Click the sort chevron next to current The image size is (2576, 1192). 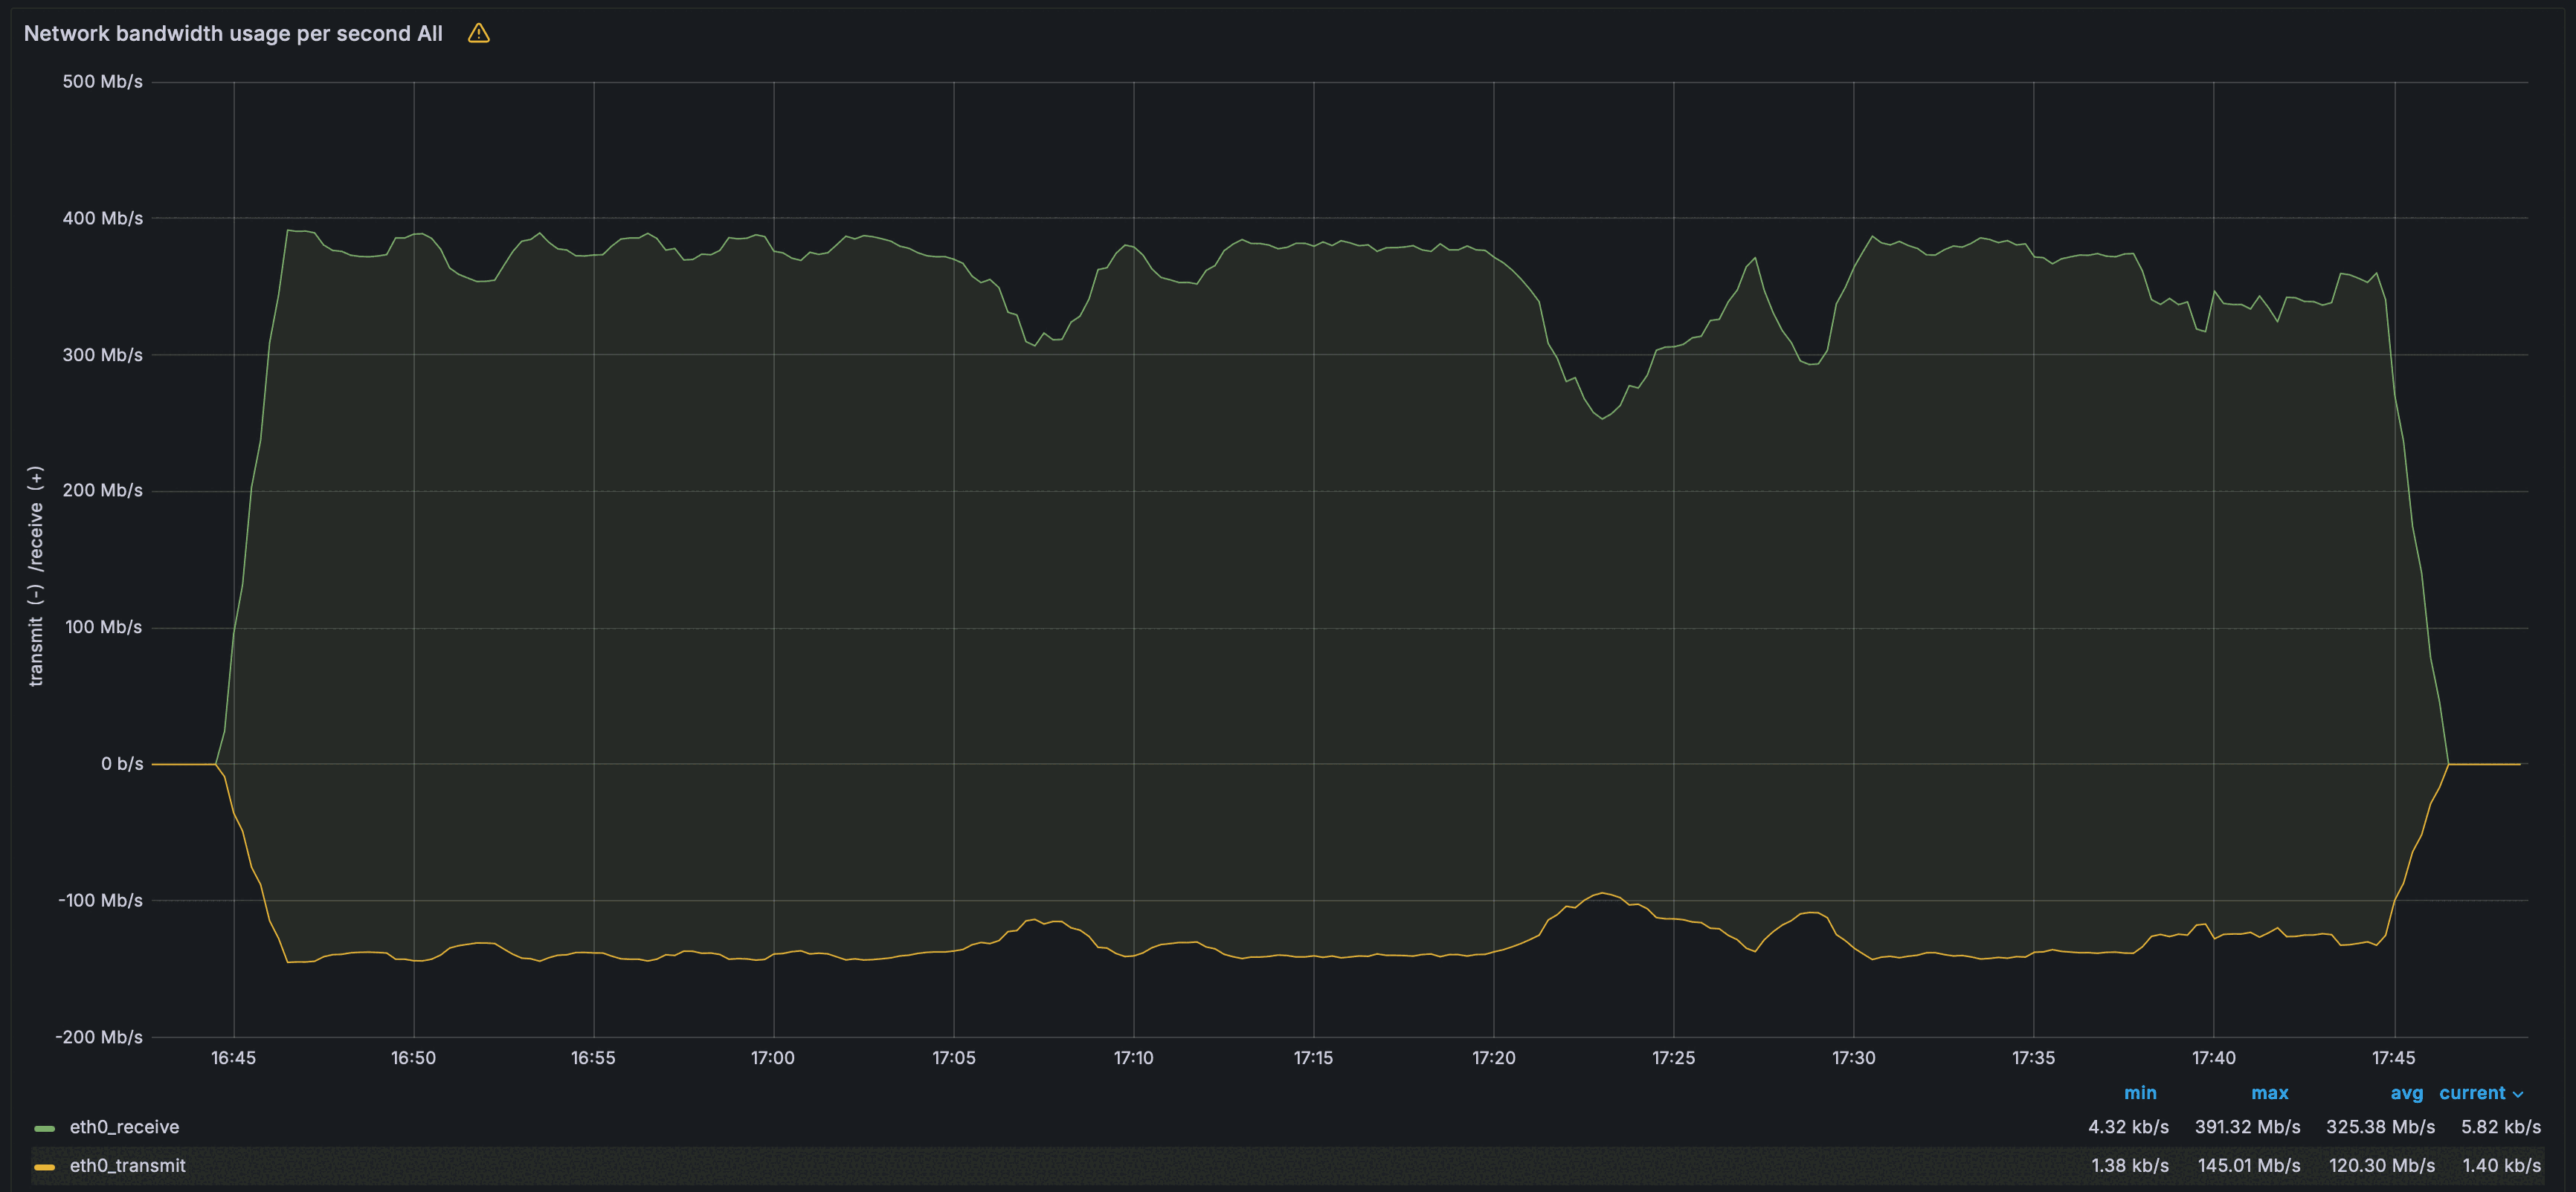[2518, 1095]
